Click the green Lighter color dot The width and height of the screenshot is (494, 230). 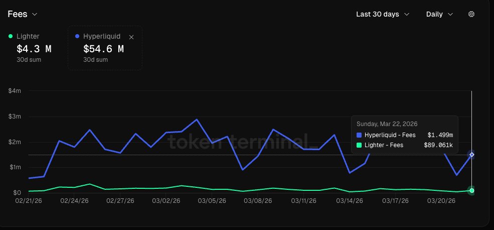[x=11, y=36]
